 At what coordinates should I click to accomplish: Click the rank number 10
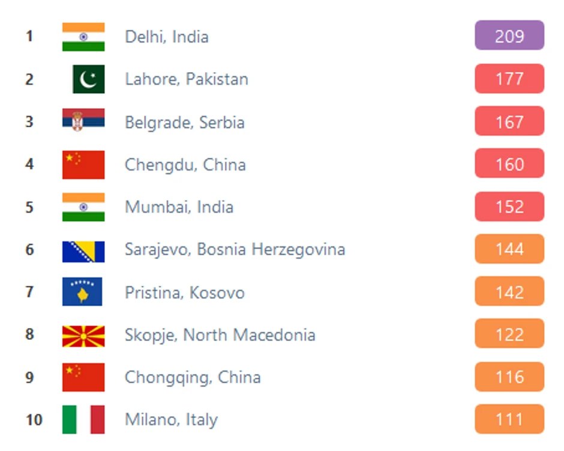34,420
